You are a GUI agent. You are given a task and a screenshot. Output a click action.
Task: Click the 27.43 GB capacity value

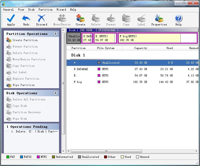[x=141, y=69]
